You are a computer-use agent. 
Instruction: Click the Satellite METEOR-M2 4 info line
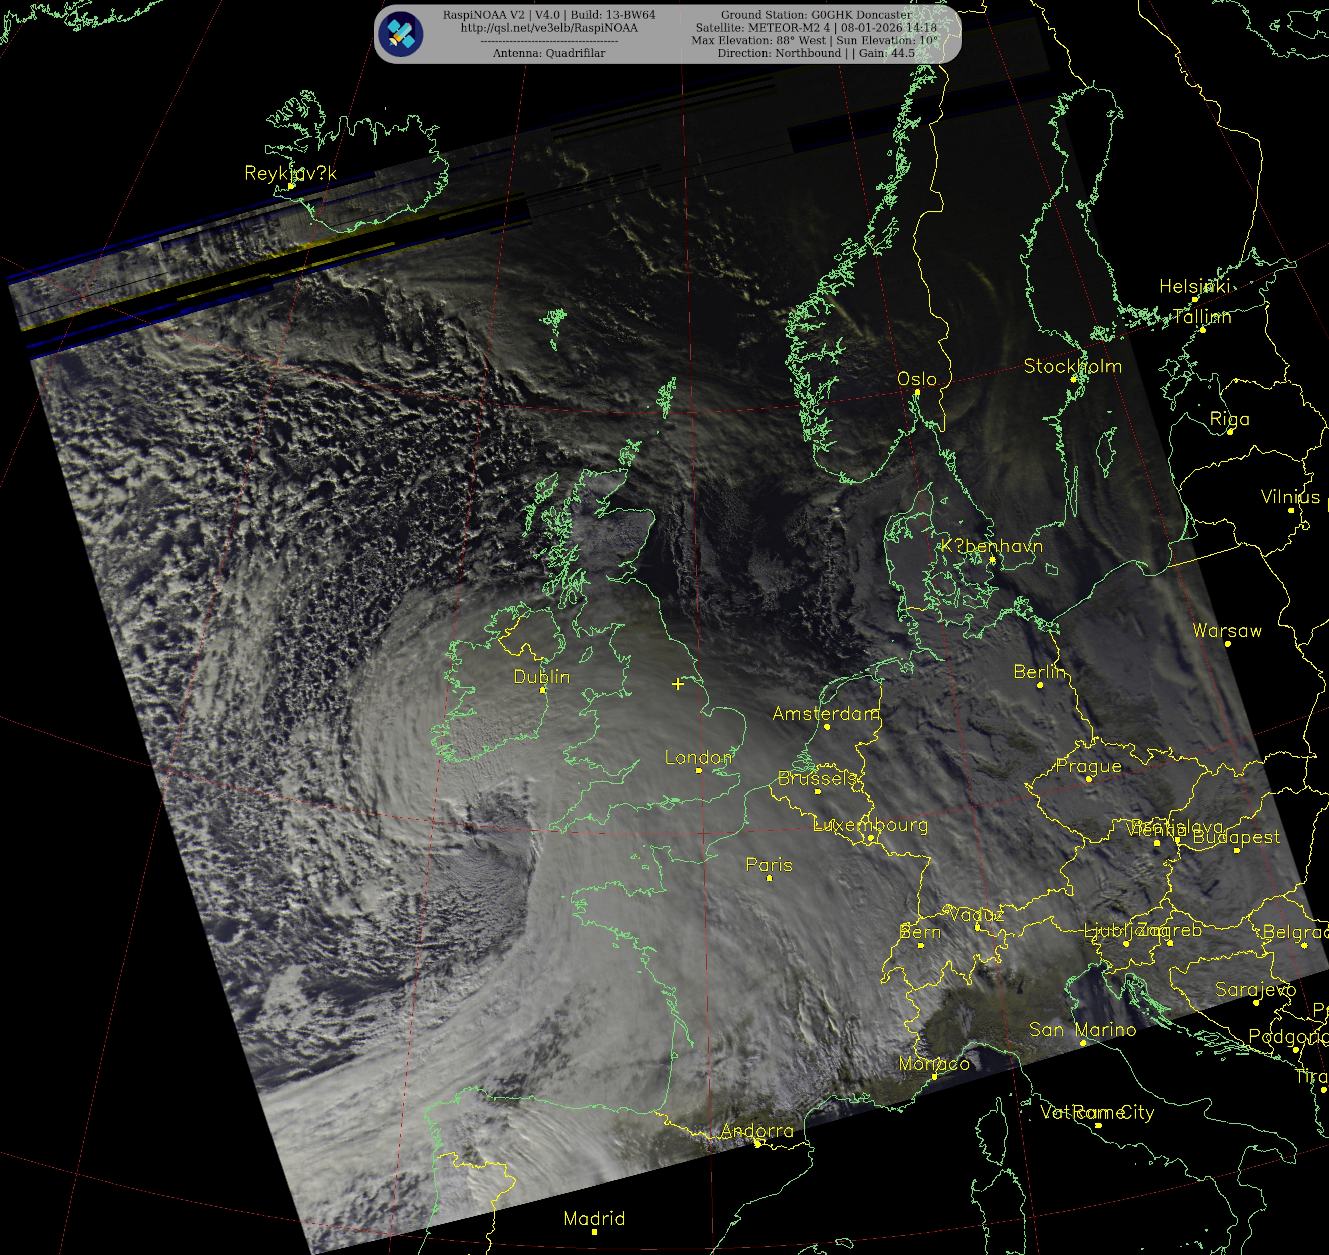pos(816,28)
